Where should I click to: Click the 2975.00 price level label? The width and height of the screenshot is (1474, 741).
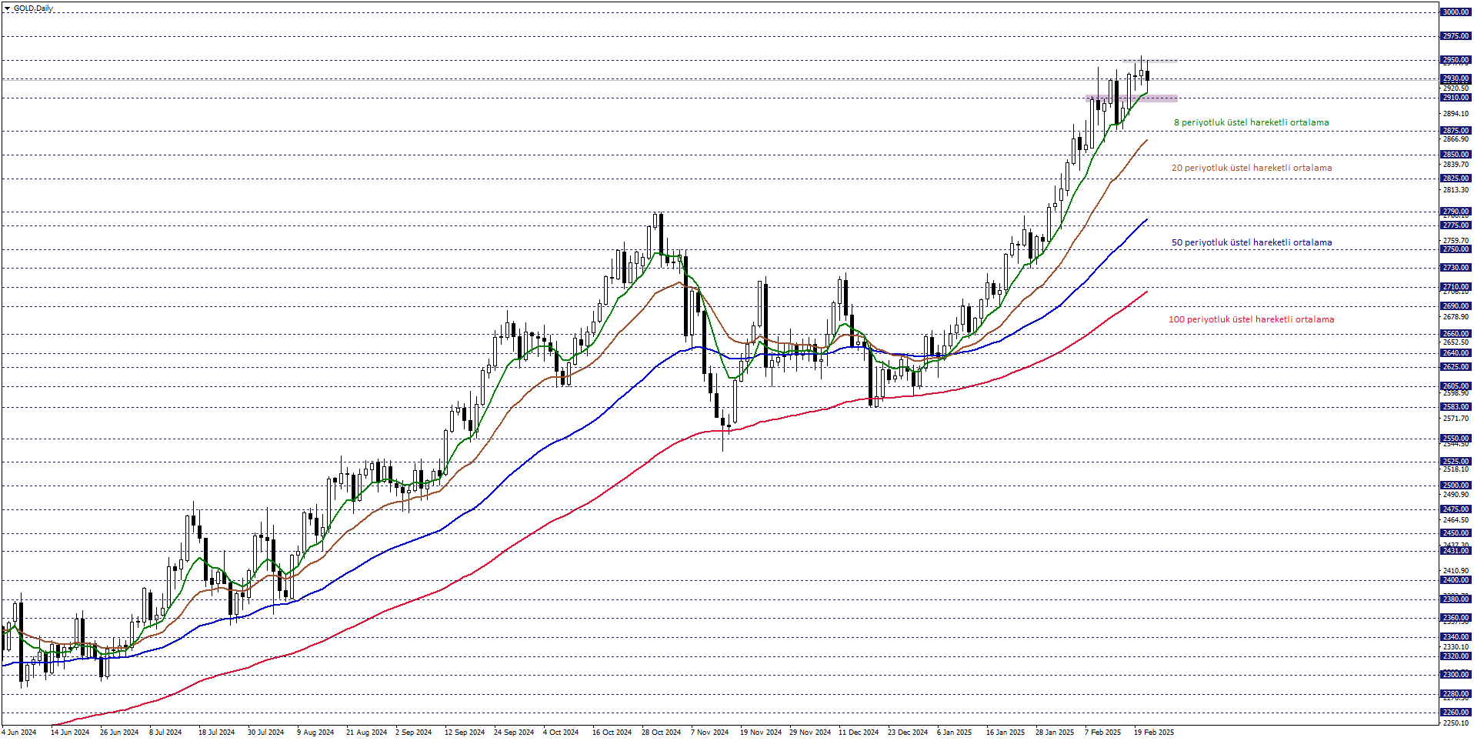[1456, 36]
